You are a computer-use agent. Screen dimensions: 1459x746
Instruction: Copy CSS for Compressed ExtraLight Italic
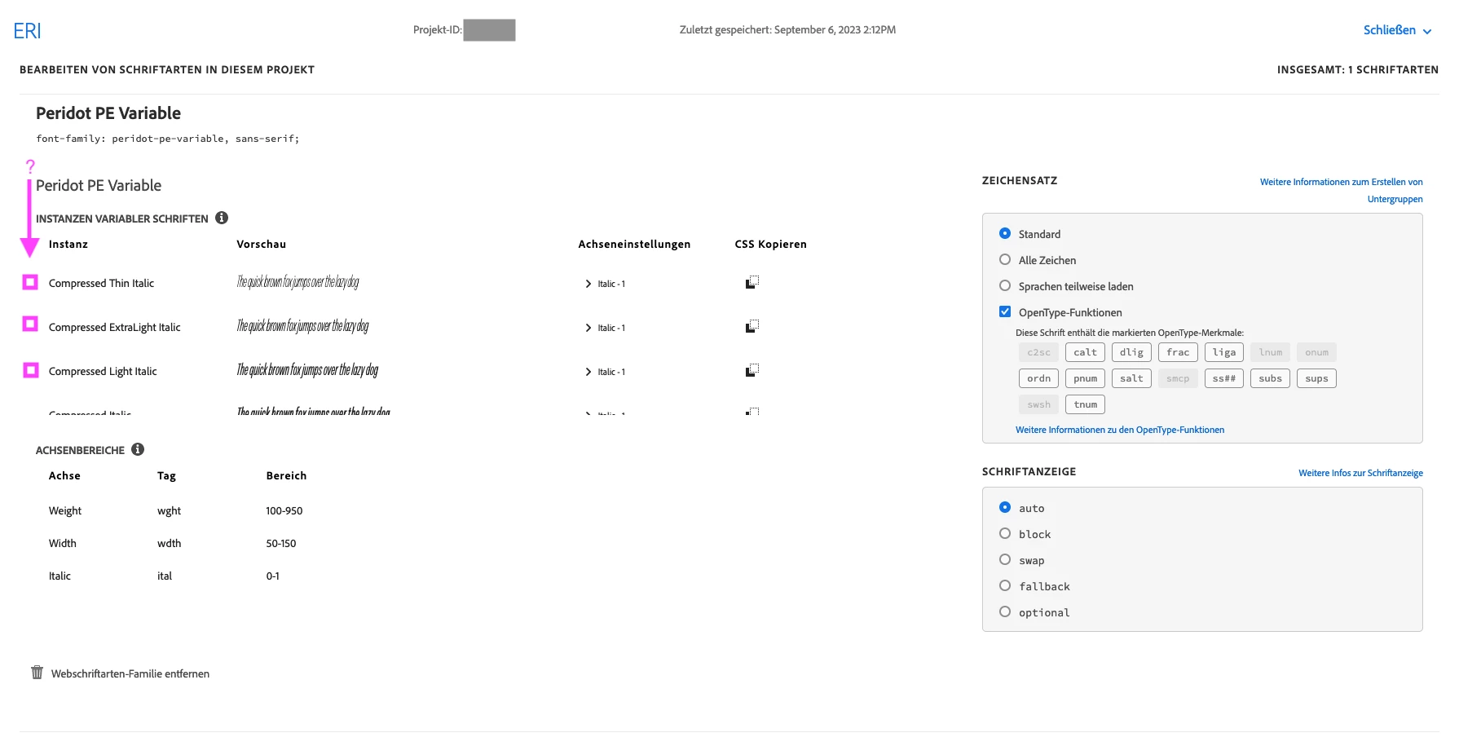[752, 326]
